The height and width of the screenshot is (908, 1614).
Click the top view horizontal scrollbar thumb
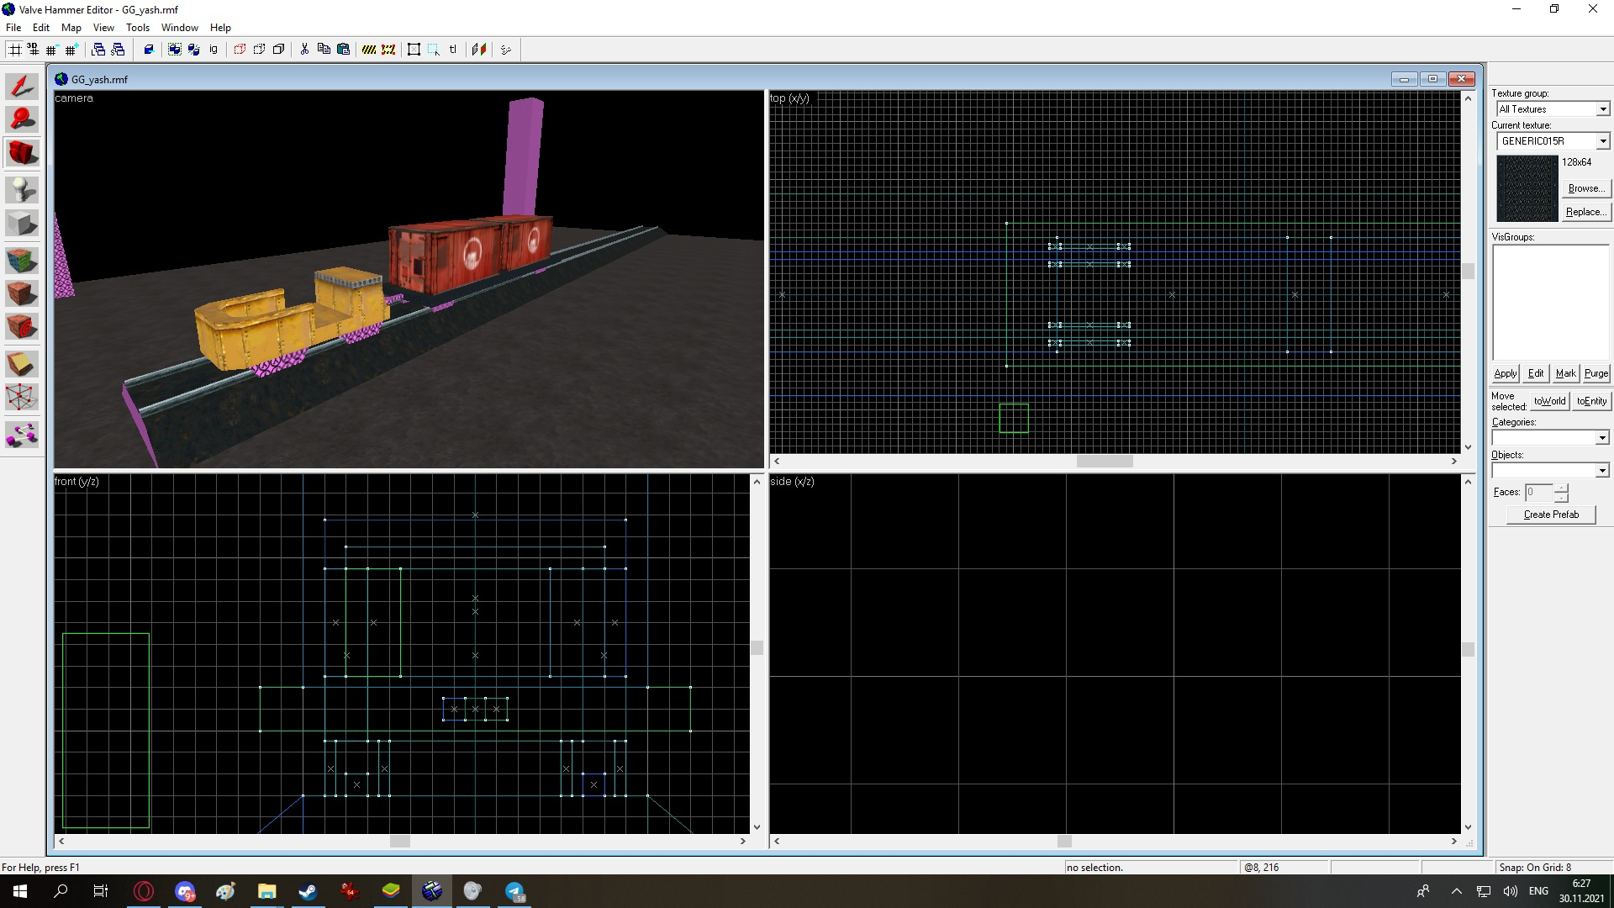click(1105, 462)
